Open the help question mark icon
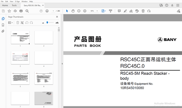Screen dimensions: 182x108 coord(167,5)
